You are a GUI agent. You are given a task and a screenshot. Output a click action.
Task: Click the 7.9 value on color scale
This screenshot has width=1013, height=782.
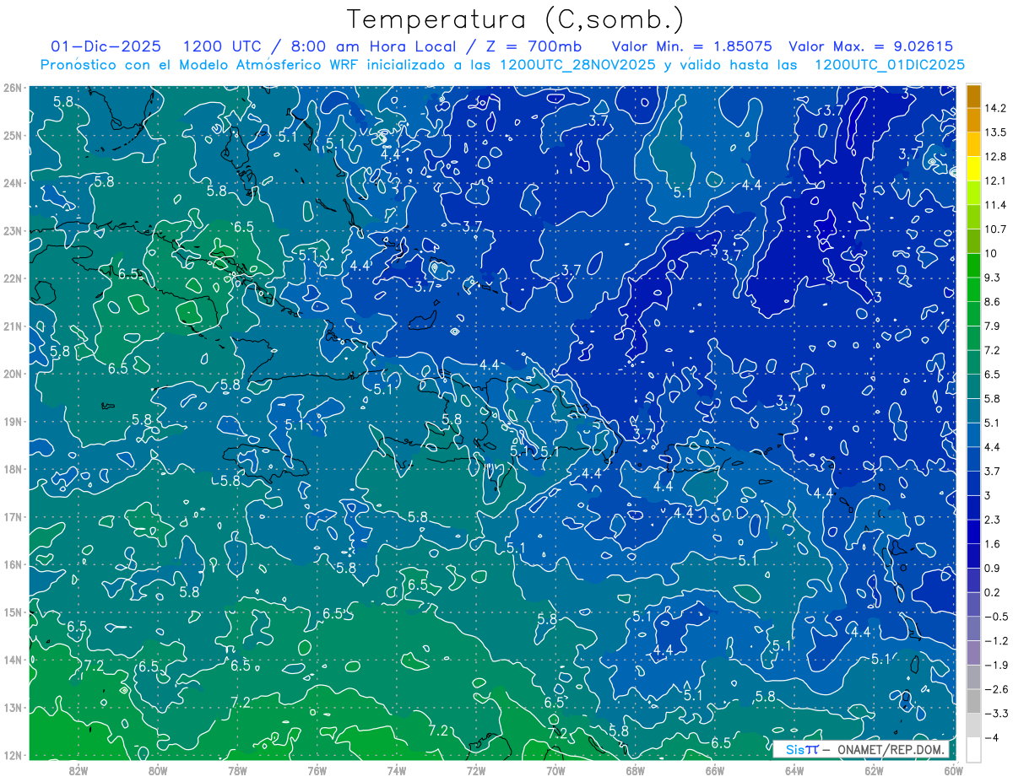[x=992, y=326]
